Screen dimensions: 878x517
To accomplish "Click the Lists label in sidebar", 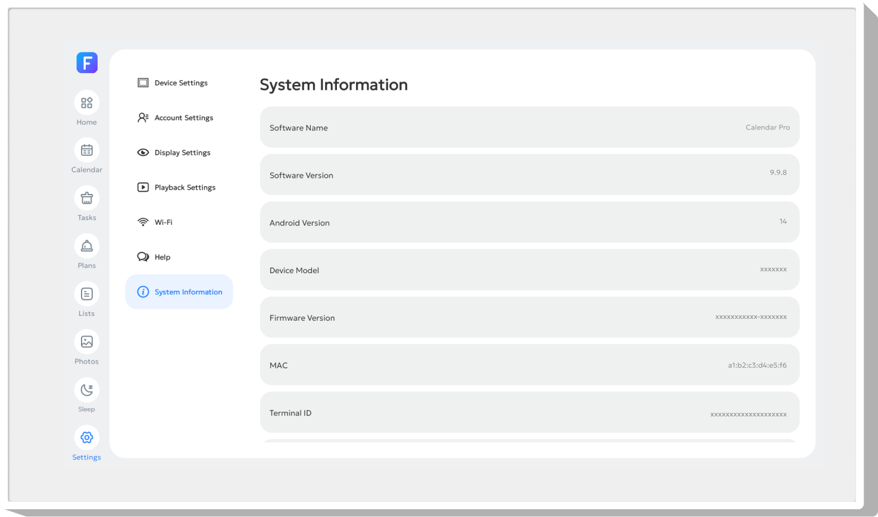I will coord(87,314).
